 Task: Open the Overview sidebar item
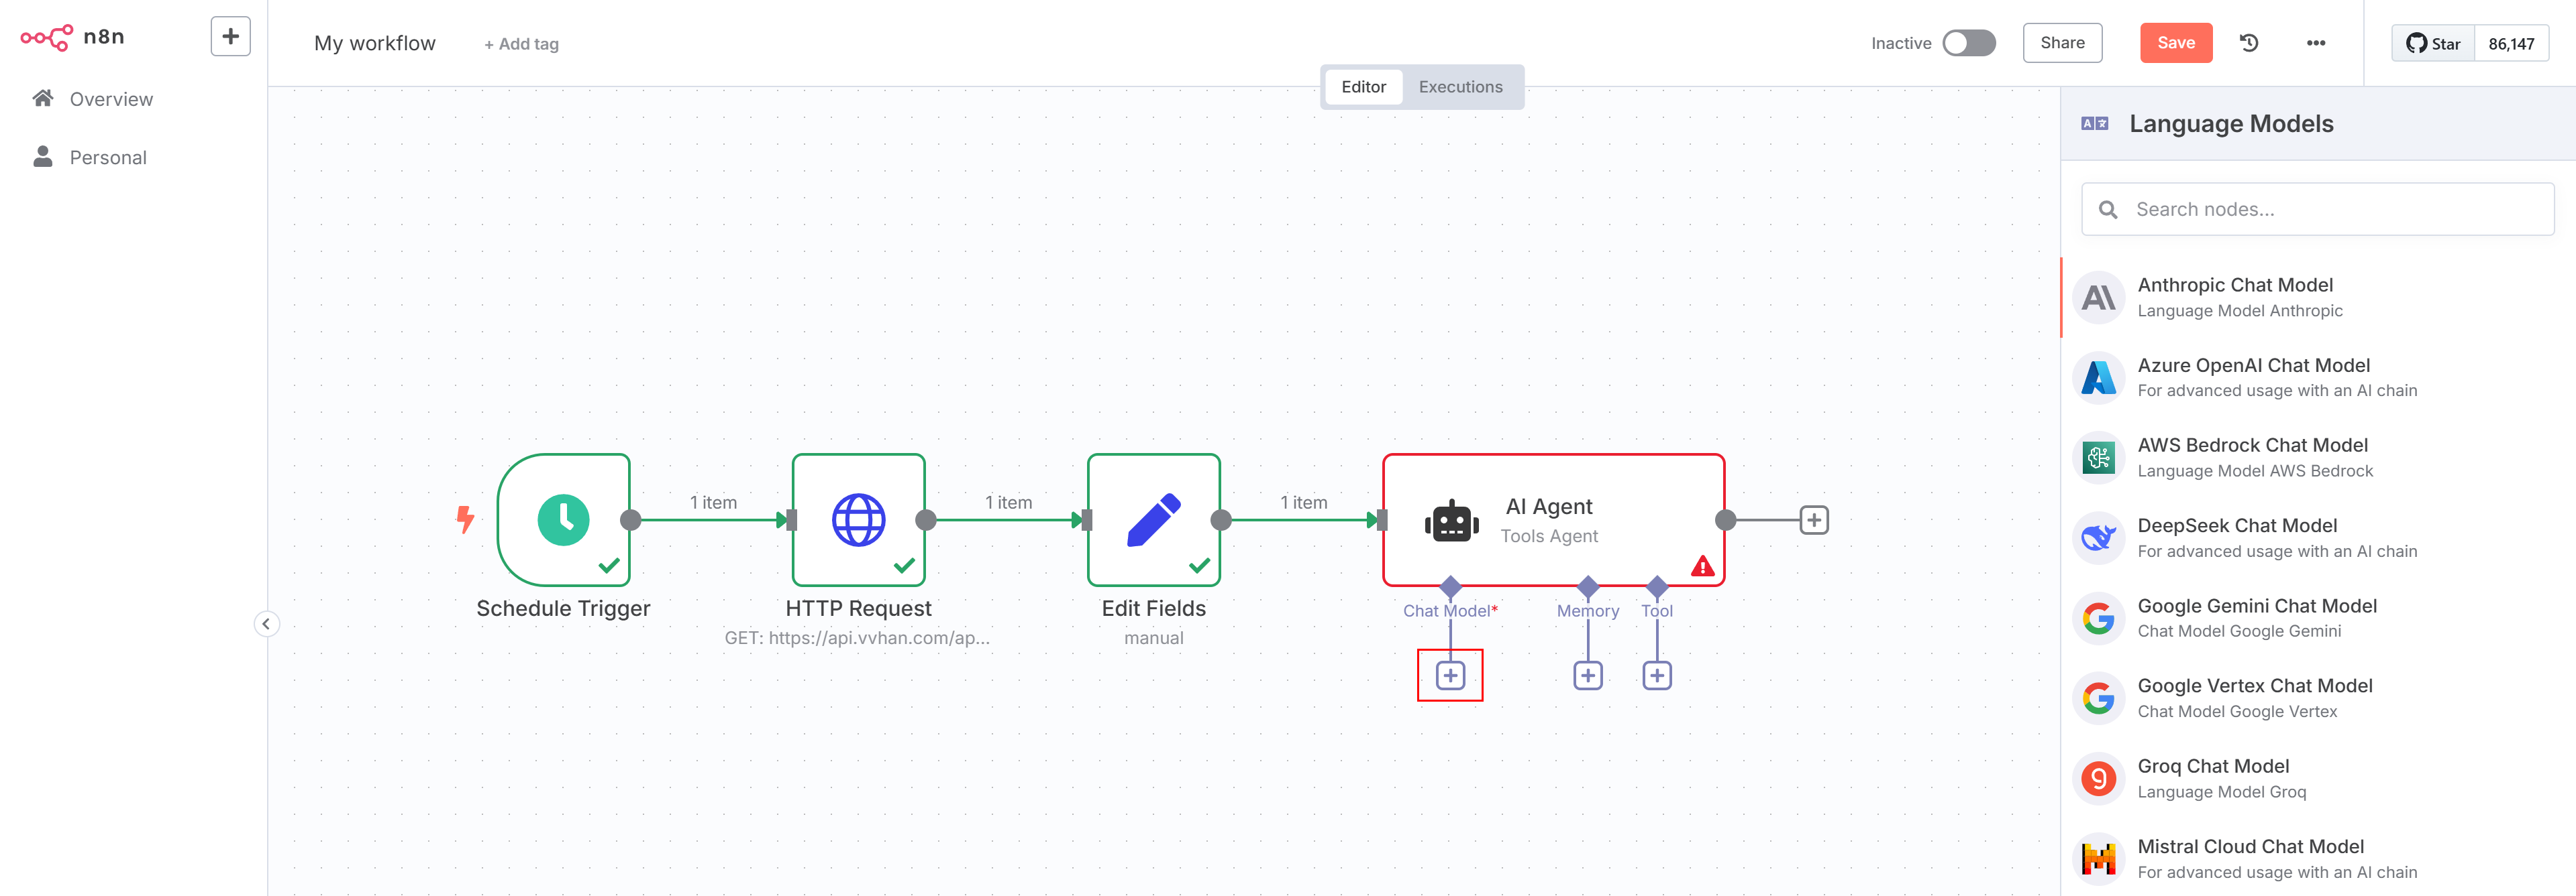coord(110,99)
